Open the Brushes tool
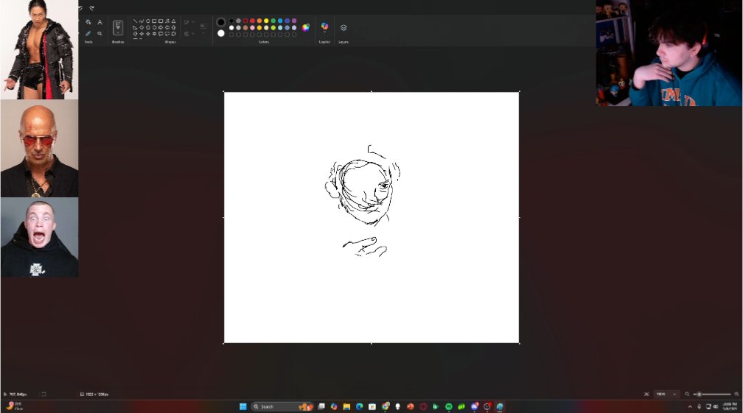 click(118, 28)
